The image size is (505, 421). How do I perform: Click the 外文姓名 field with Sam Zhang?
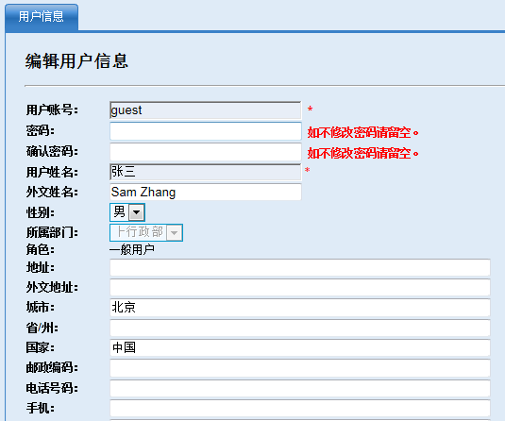pos(206,192)
